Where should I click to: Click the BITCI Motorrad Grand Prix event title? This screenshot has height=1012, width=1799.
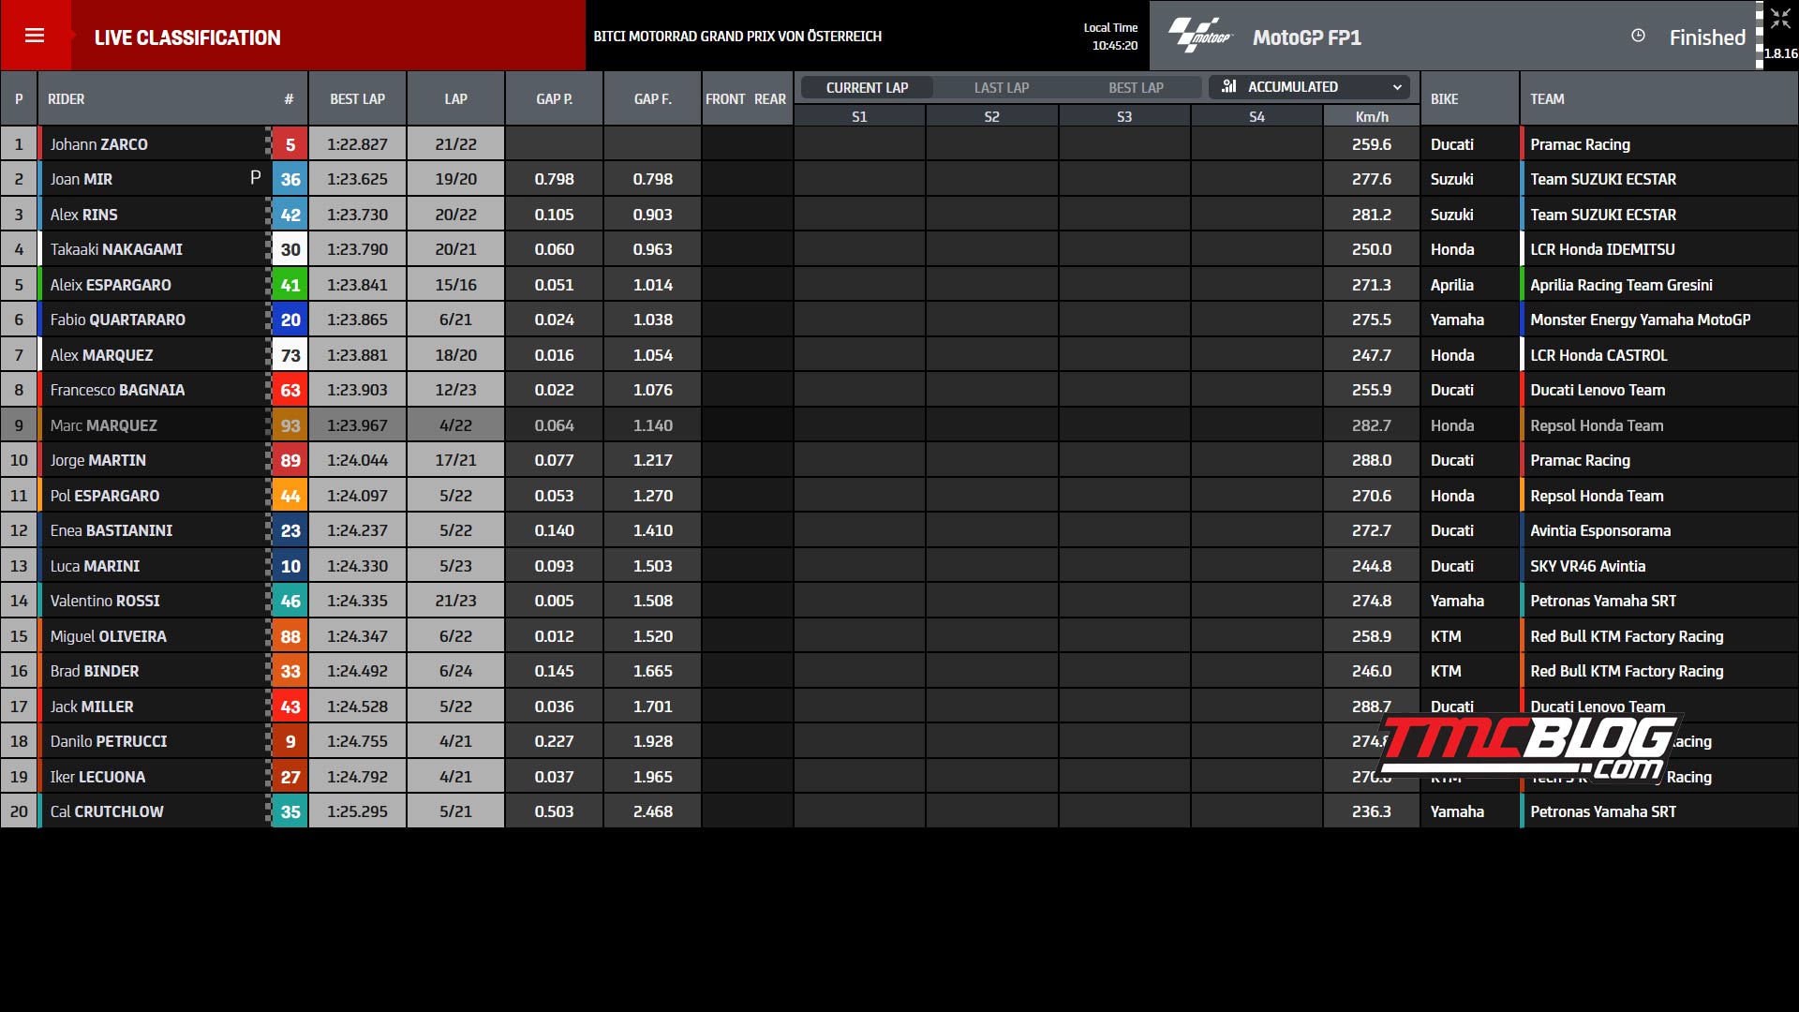coord(737,37)
